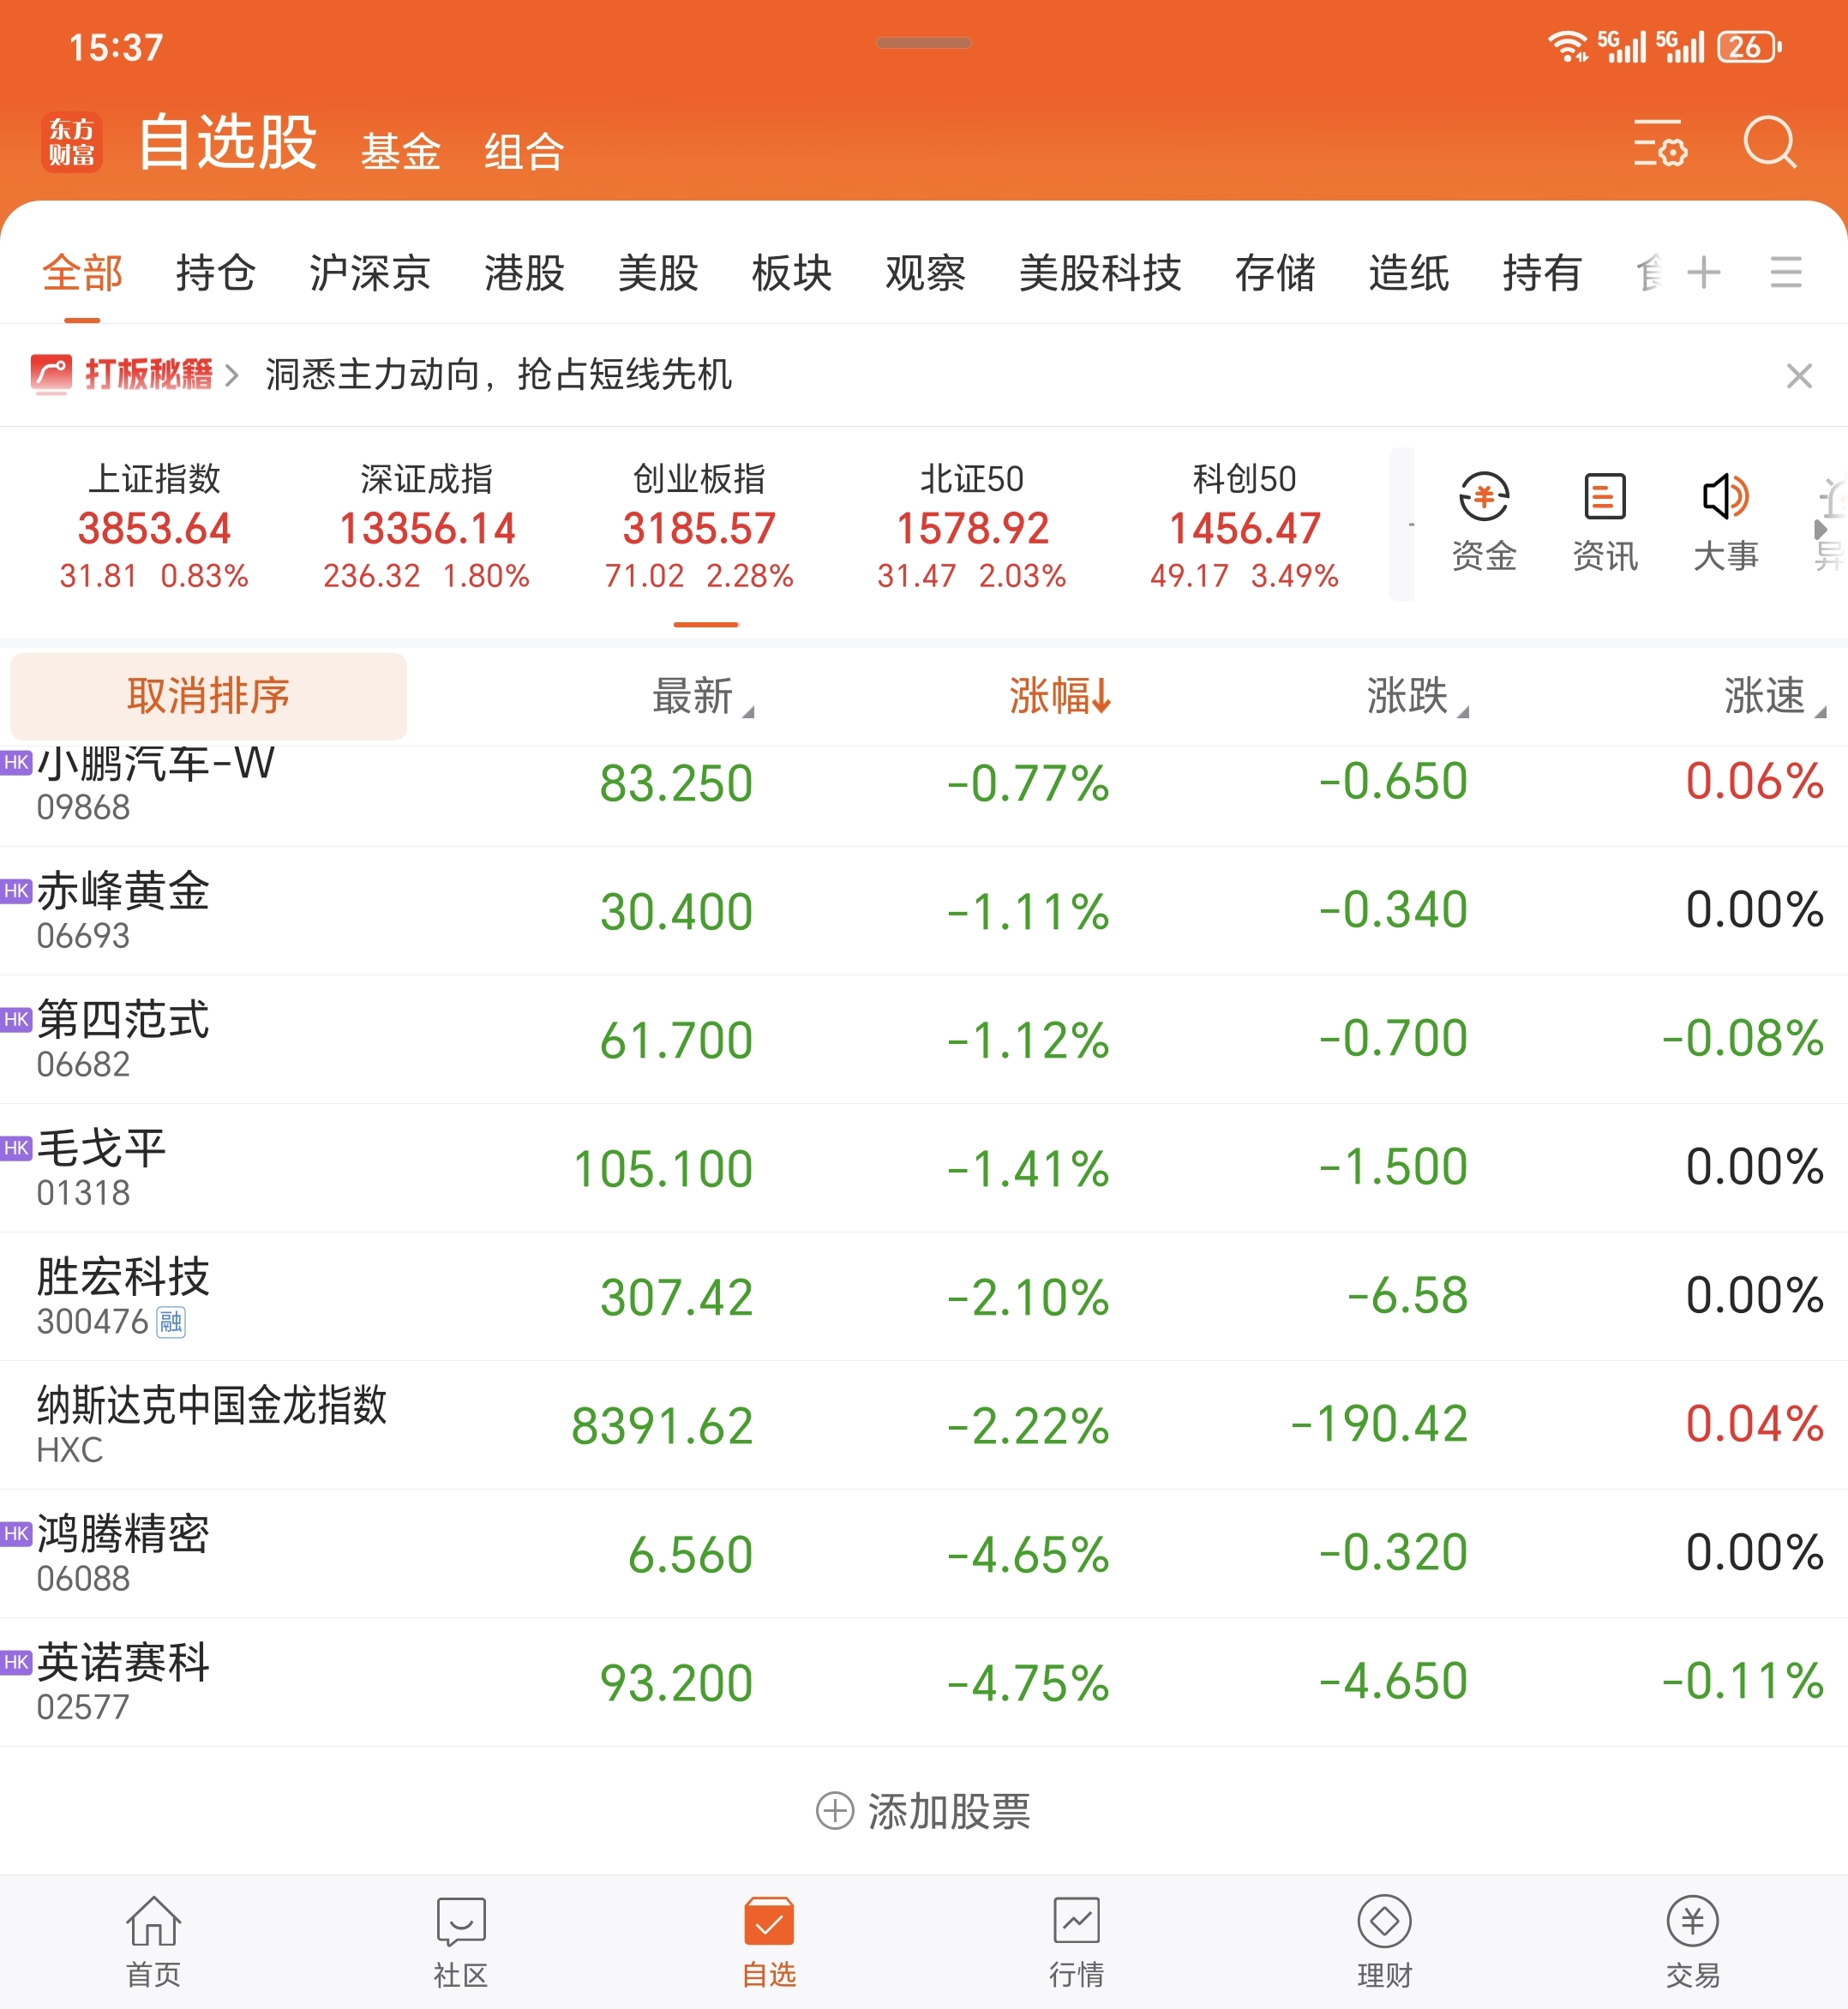Viewport: 1848px width, 2009px height.
Task: Switch to 持仓 tab
Action: 216,273
